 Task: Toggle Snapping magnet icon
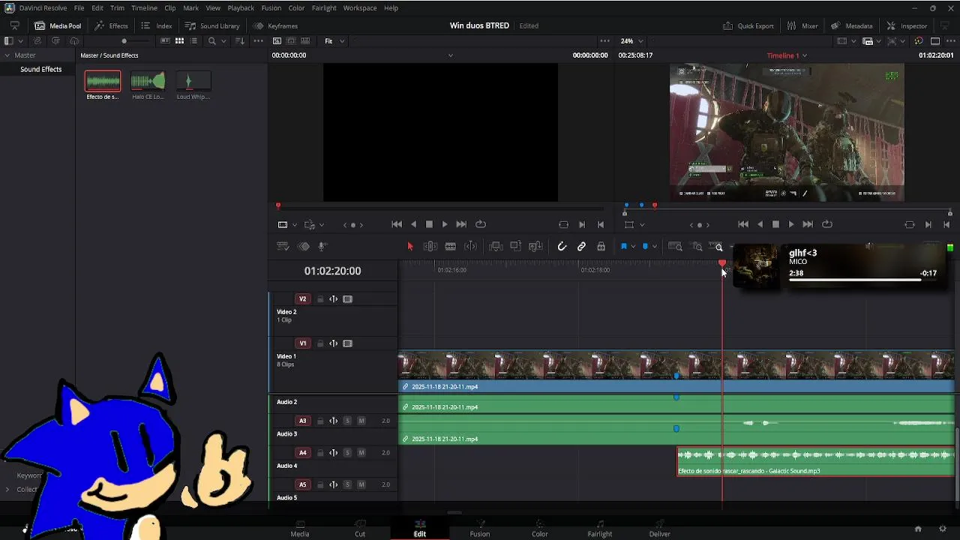coord(562,246)
